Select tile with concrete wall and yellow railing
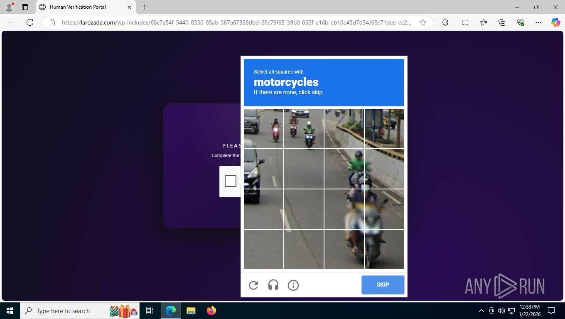 coord(384,169)
